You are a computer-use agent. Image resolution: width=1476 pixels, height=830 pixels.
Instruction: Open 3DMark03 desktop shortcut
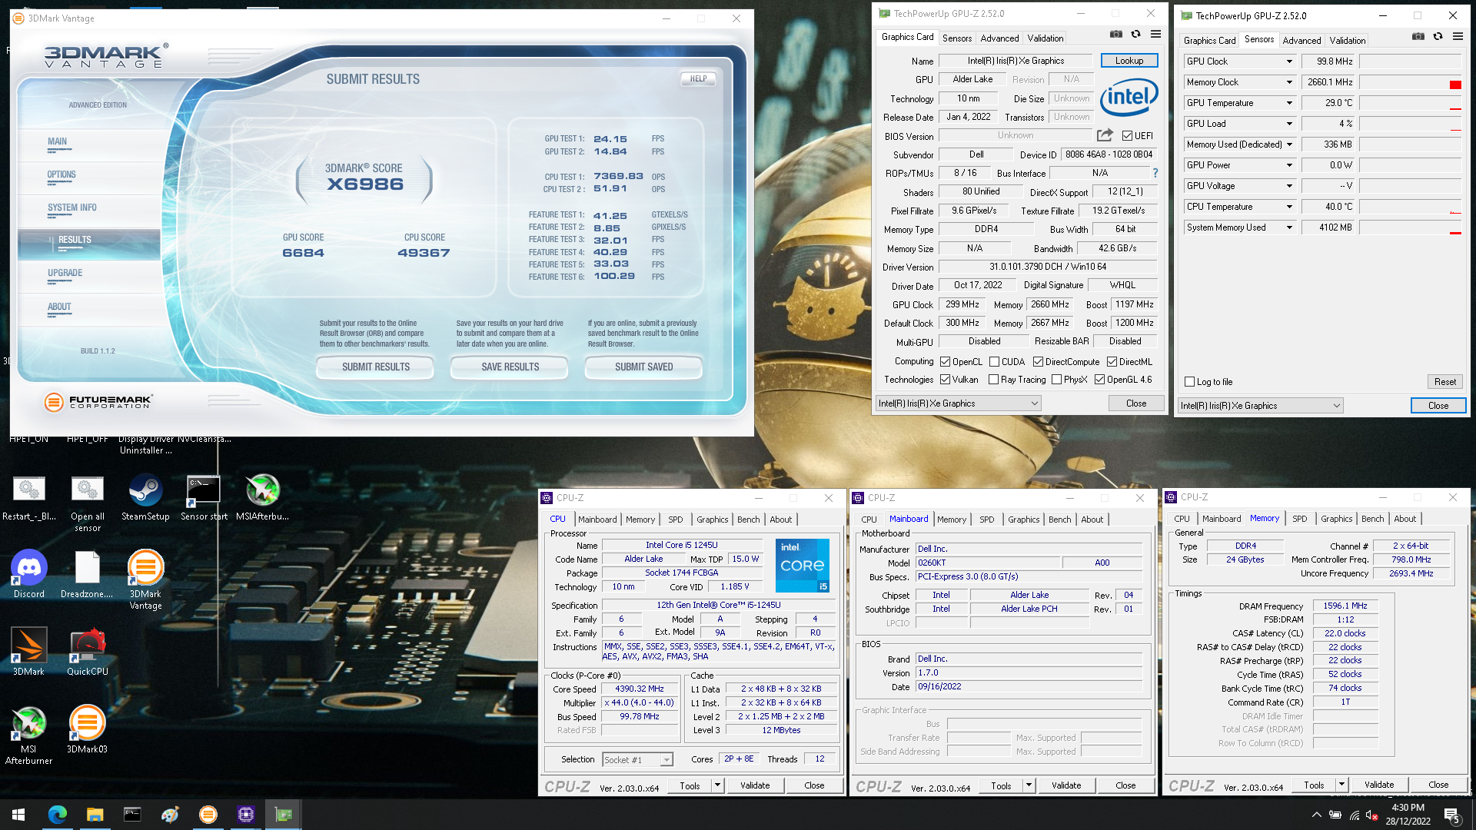click(x=87, y=730)
